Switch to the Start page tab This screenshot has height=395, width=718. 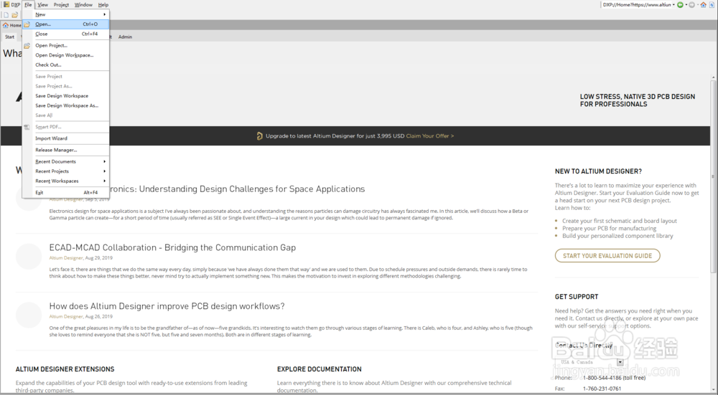9,37
